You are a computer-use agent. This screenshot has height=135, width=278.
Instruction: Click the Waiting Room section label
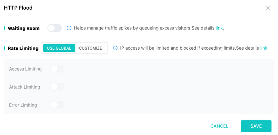tap(24, 28)
